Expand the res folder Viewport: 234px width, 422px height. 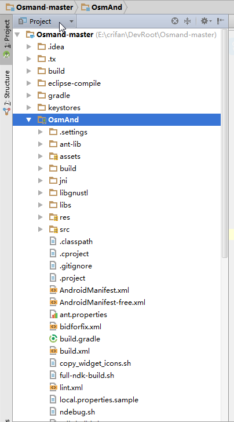pyautogui.click(x=41, y=217)
